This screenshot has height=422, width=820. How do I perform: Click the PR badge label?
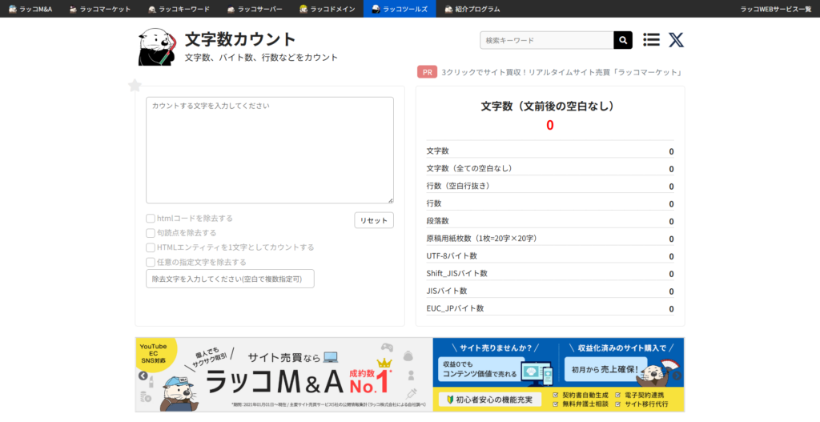coord(428,72)
